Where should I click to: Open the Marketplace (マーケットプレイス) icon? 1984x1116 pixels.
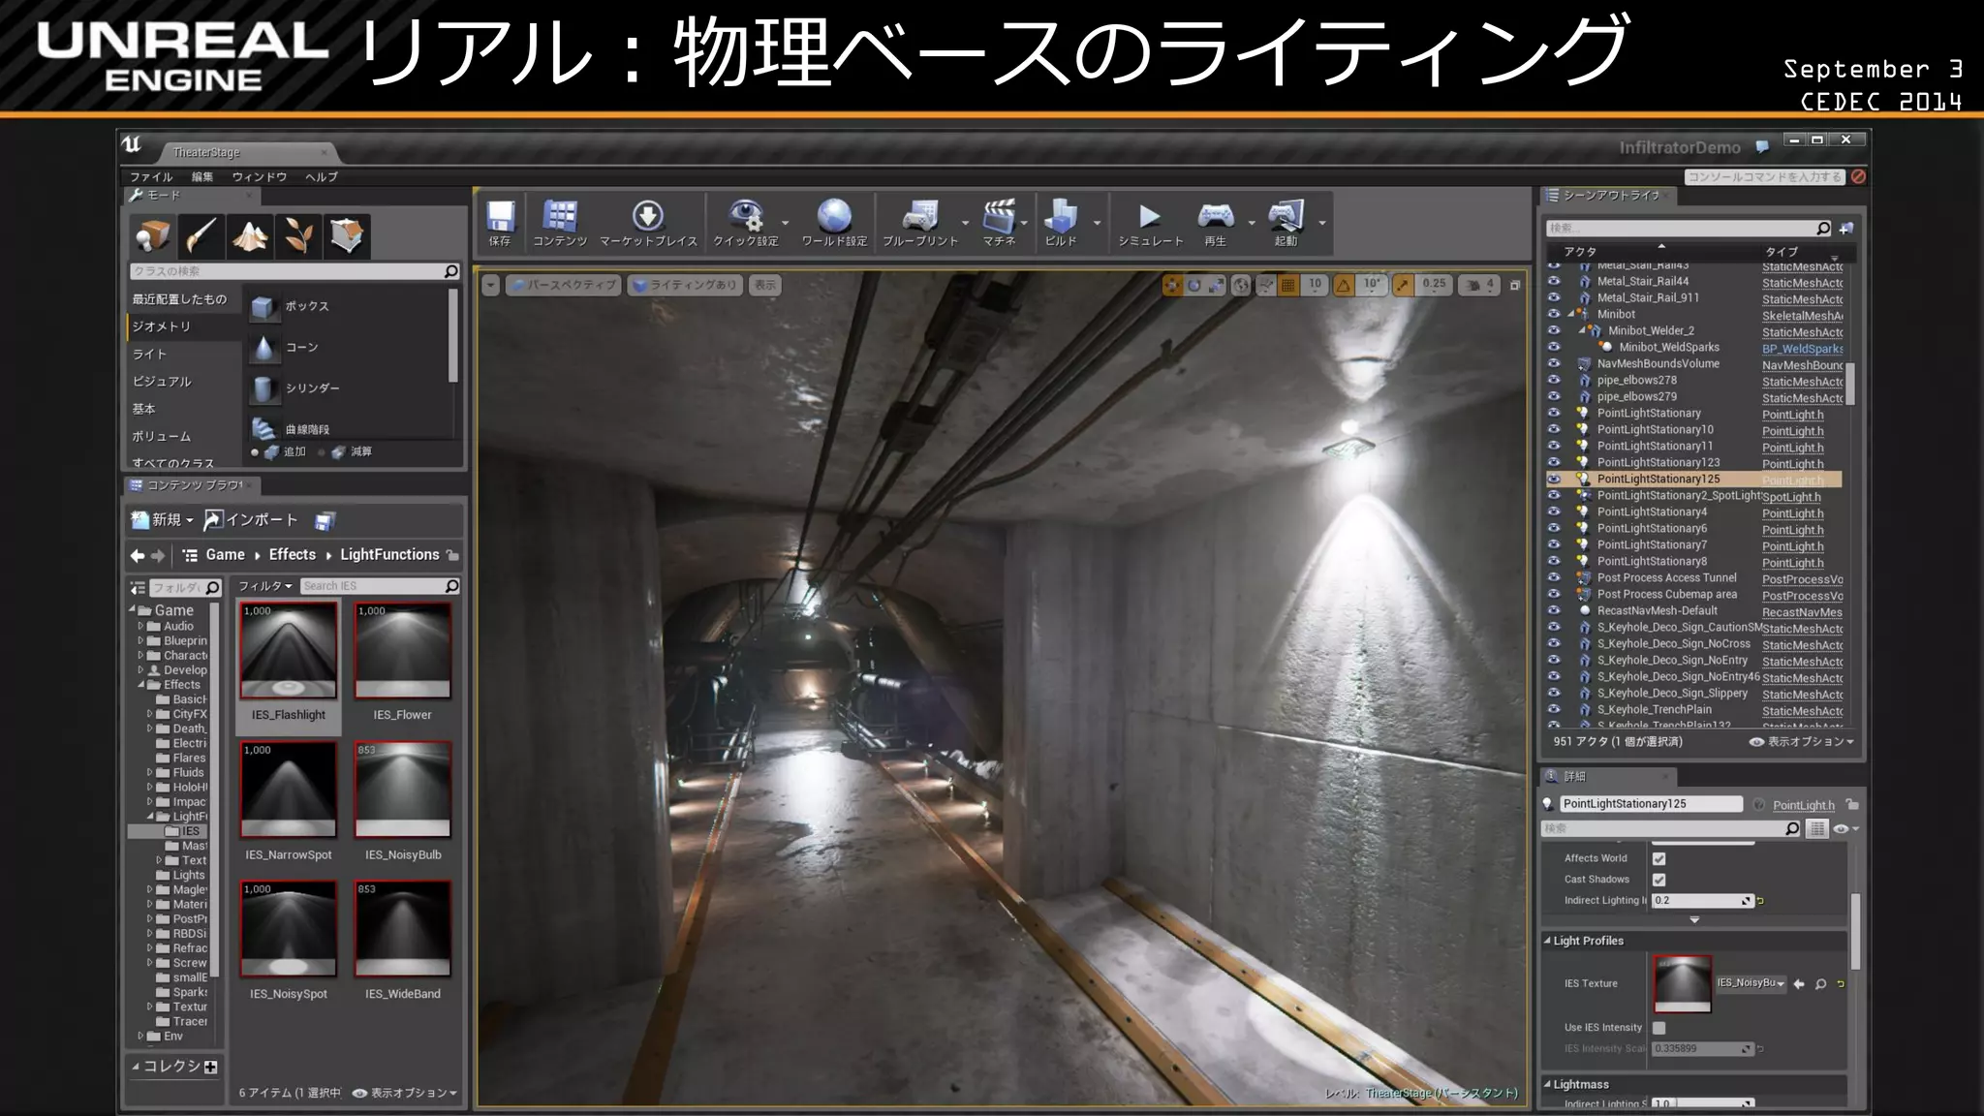pos(648,216)
